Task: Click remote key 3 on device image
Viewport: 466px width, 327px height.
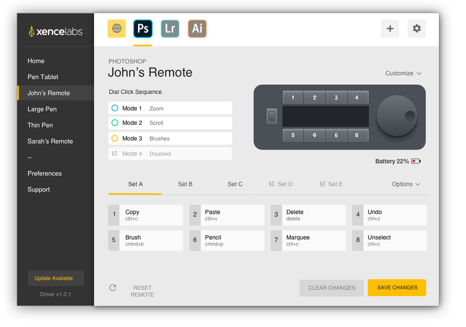Action: click(x=336, y=97)
